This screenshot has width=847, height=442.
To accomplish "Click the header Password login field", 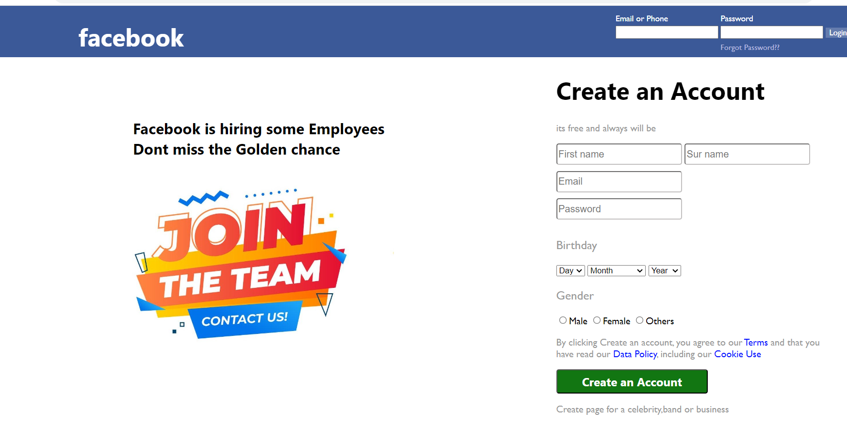I will [771, 32].
